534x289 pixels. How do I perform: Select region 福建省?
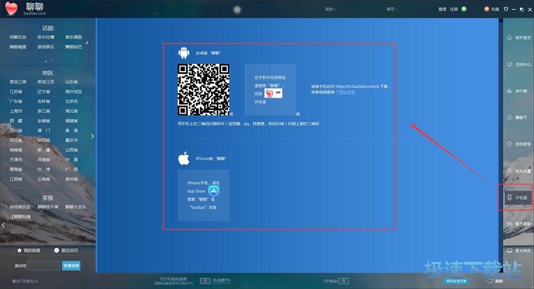click(72, 121)
